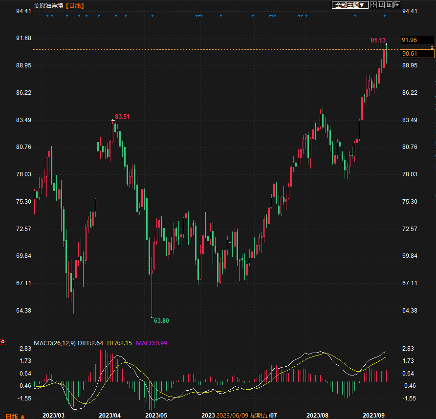This screenshot has height=419, width=436.
Task: Click the range measurement icon in toolbar
Action: [381, 5]
